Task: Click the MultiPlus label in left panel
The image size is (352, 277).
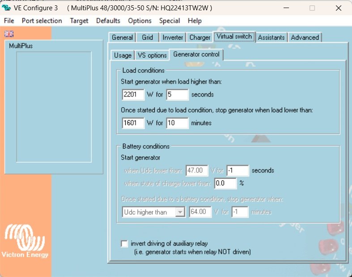Action: [21, 46]
